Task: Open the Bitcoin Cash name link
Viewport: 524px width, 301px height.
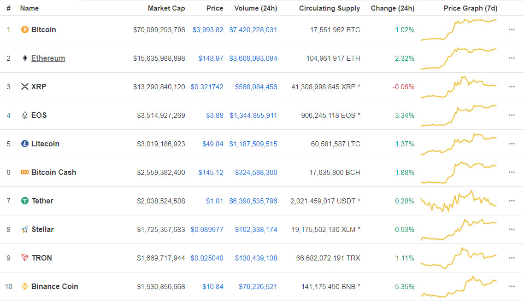Action: point(54,172)
